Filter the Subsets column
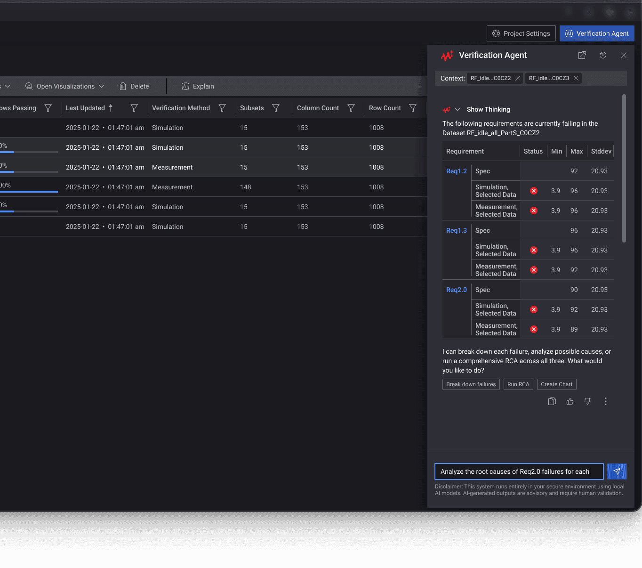 tap(276, 108)
